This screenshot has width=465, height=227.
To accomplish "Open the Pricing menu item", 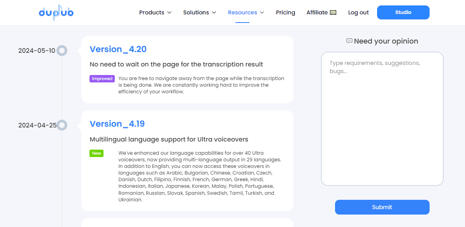I will [286, 12].
